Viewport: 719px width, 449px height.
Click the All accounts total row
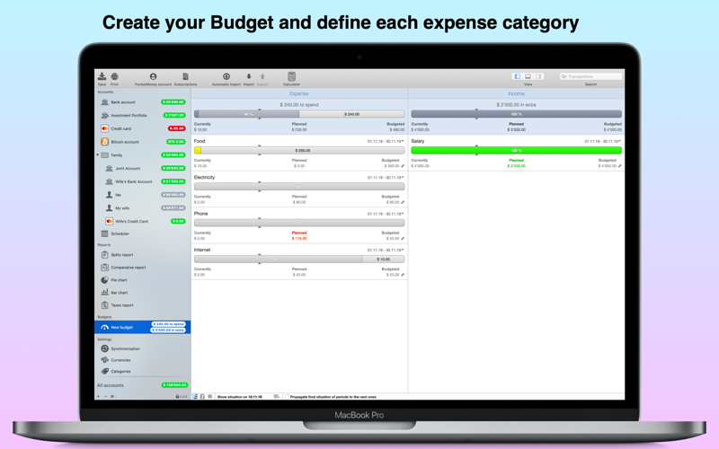pyautogui.click(x=143, y=385)
